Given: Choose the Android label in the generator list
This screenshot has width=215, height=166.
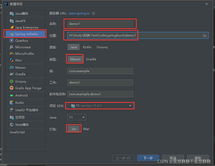Looking at the screenshot, I should tap(21, 95).
